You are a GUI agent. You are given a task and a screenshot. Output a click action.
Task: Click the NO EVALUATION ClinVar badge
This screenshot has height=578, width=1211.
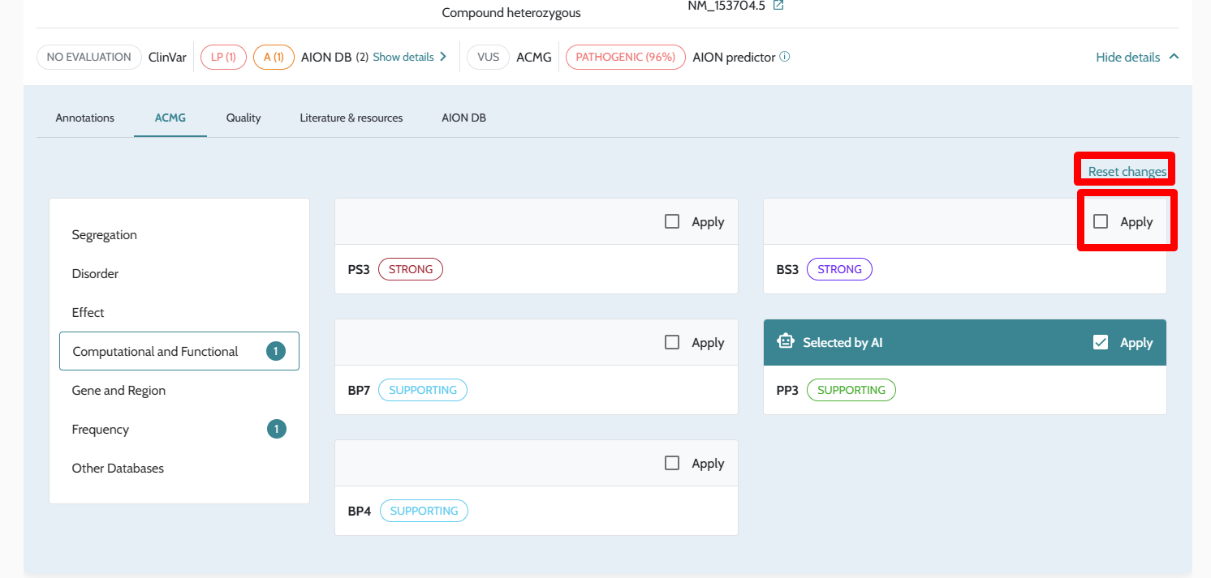pyautogui.click(x=88, y=57)
